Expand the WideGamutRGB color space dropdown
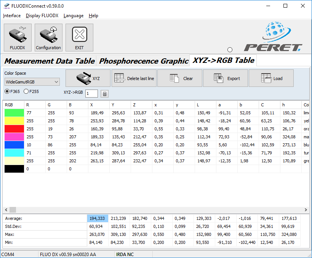This screenshot has width=312, height=258. pyautogui.click(x=32, y=82)
